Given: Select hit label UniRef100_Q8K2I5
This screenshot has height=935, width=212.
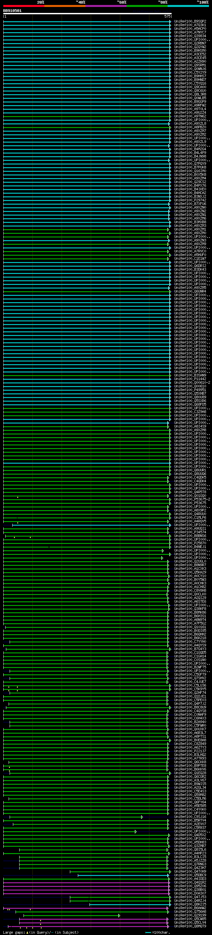Looking at the screenshot, I should click(x=190, y=904).
